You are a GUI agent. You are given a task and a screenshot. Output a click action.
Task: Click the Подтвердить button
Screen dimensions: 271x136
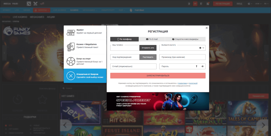148,57
